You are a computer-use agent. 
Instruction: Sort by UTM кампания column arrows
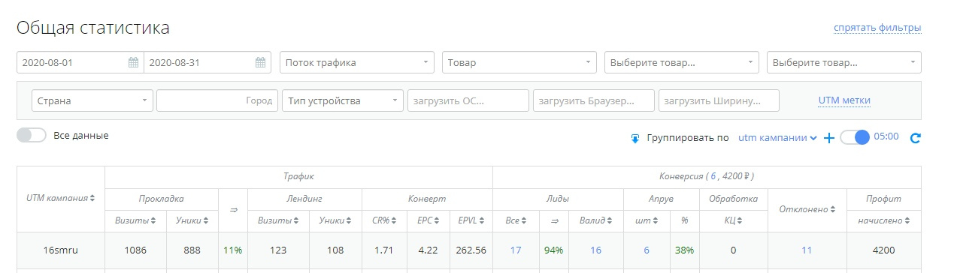(92, 198)
